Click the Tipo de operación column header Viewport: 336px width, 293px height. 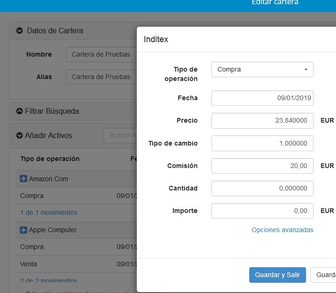click(x=50, y=159)
